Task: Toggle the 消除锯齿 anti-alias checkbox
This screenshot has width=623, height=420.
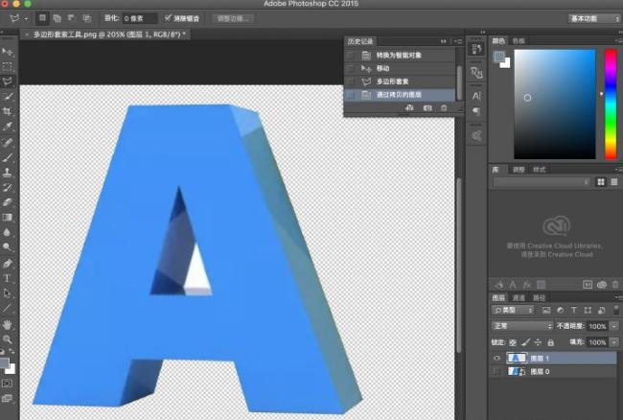Action: [x=168, y=18]
